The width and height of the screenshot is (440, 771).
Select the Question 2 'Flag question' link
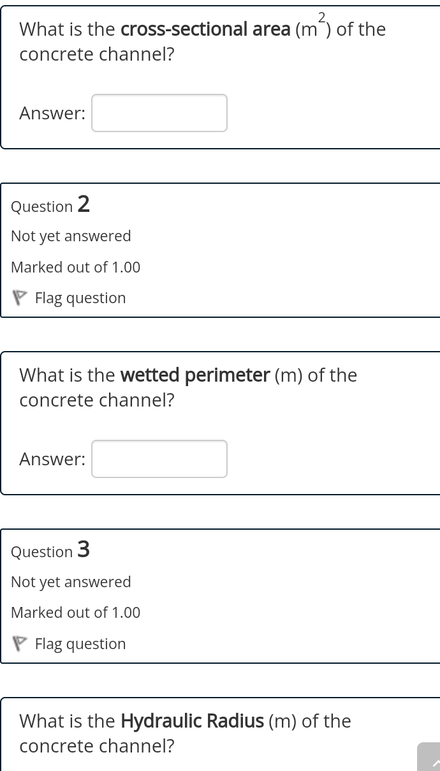coord(80,298)
